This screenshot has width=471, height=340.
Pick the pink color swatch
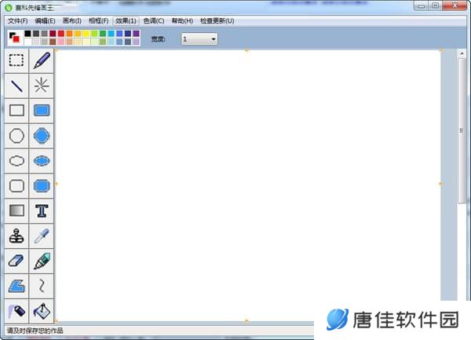61,42
